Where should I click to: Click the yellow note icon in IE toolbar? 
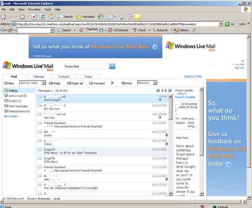(137, 17)
